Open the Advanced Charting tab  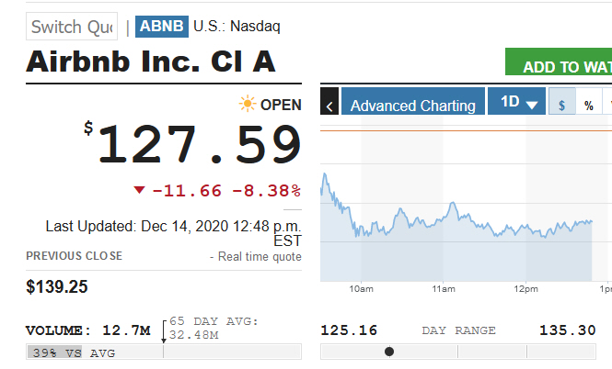412,105
